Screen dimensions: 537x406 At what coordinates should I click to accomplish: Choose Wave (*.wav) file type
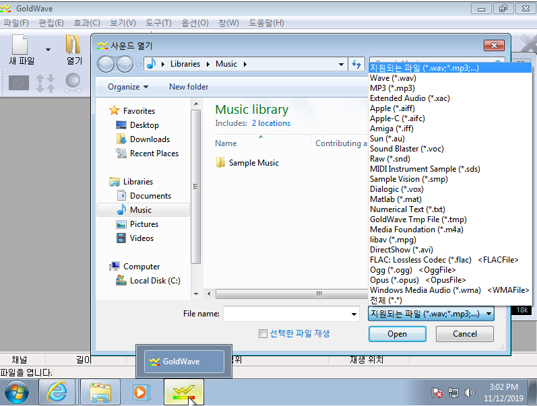point(450,78)
